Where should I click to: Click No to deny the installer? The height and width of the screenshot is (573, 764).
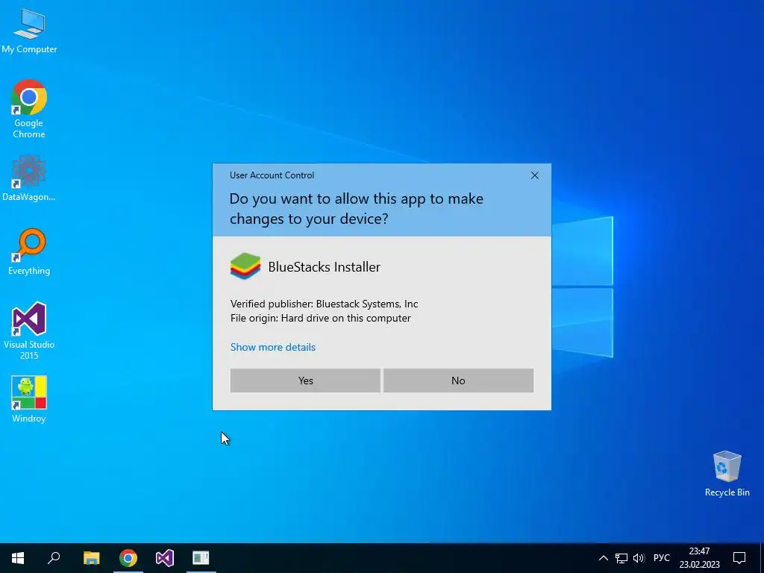pyautogui.click(x=458, y=381)
